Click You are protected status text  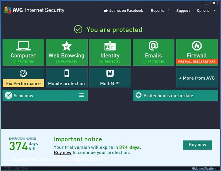(114, 30)
